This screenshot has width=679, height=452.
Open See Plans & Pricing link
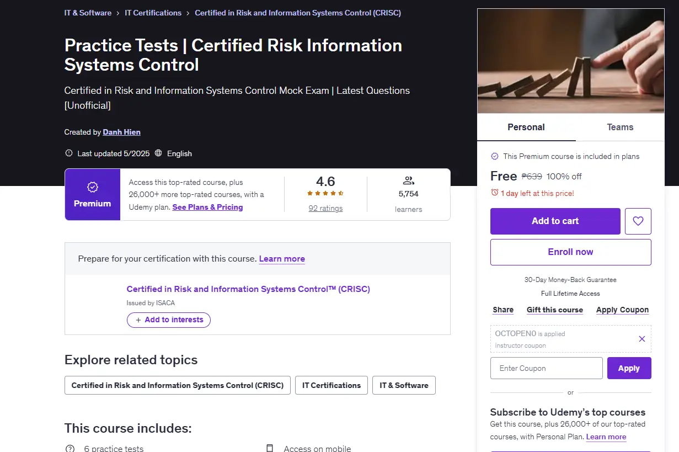click(207, 208)
